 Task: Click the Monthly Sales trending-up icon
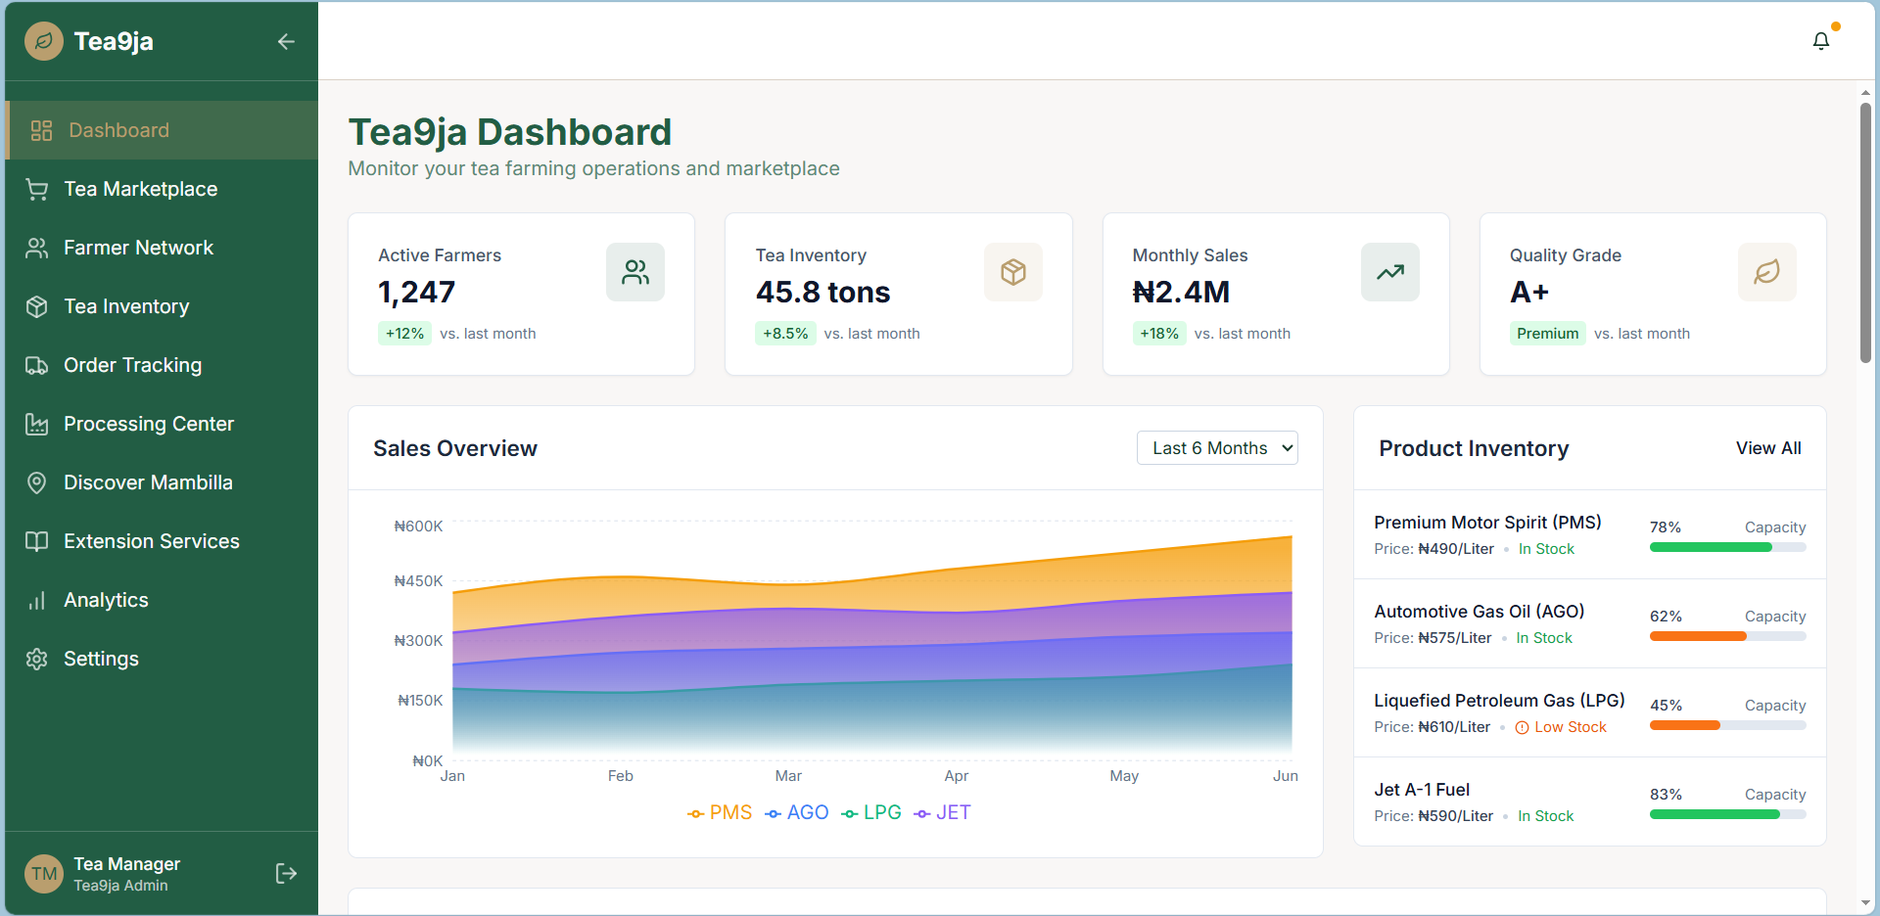tap(1389, 272)
